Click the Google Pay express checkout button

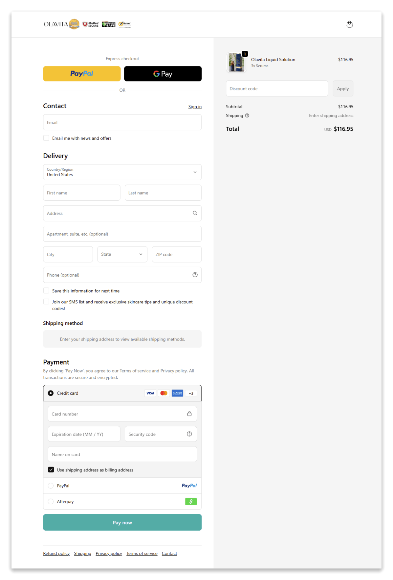click(163, 74)
